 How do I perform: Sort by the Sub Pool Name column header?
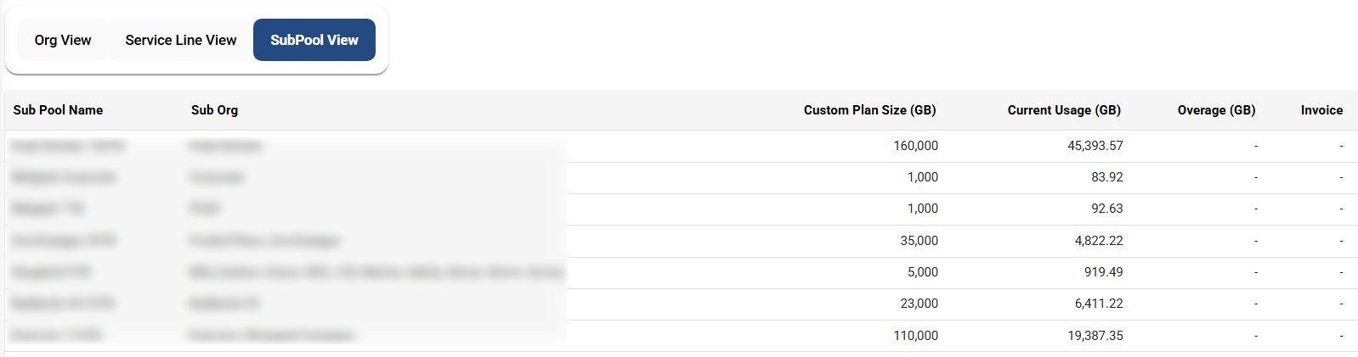tap(58, 110)
